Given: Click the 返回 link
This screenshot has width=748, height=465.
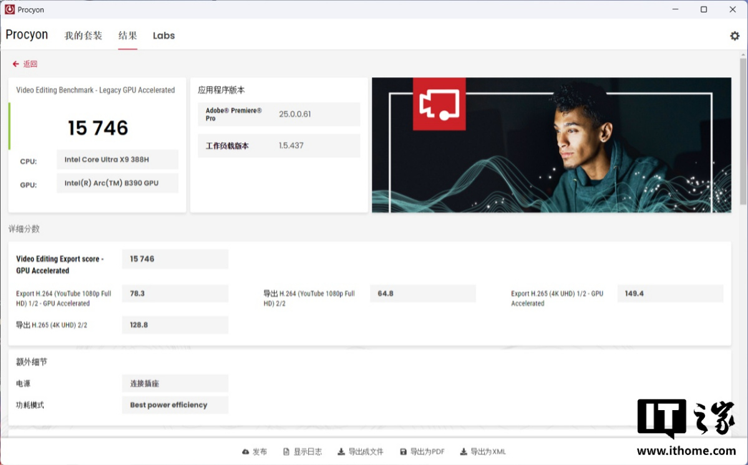Looking at the screenshot, I should point(30,63).
